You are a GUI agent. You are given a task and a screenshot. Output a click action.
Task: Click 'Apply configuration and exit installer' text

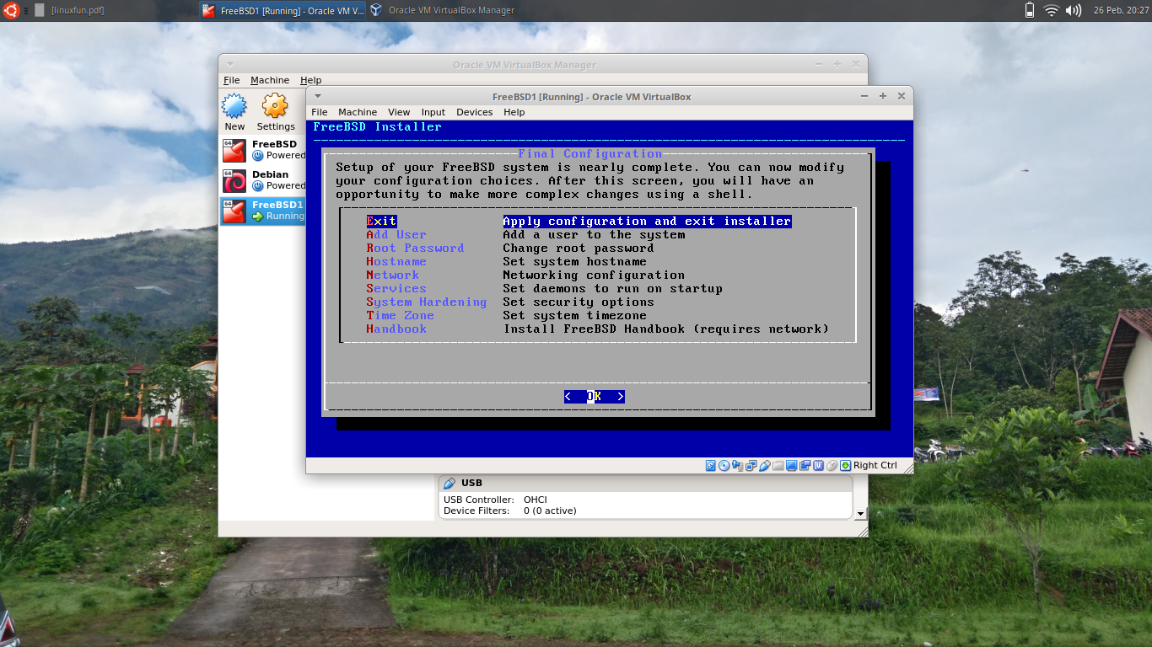point(647,222)
